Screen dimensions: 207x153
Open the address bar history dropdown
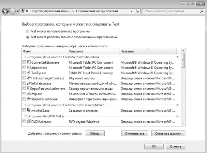(x=131, y=11)
